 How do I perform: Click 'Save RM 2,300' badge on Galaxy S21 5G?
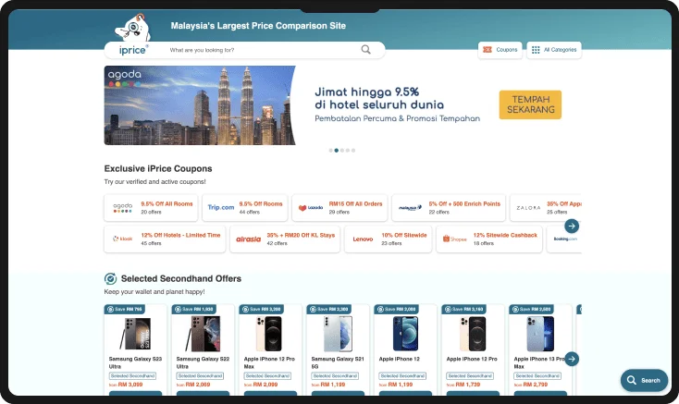329,310
